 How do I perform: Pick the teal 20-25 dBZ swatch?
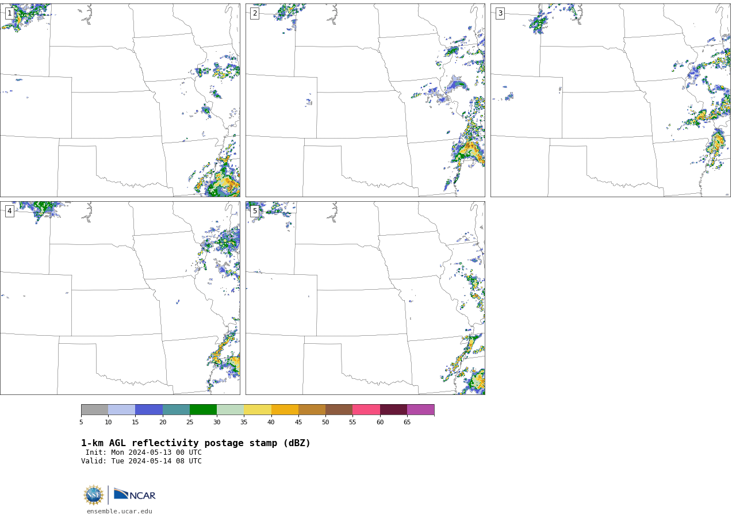click(176, 409)
